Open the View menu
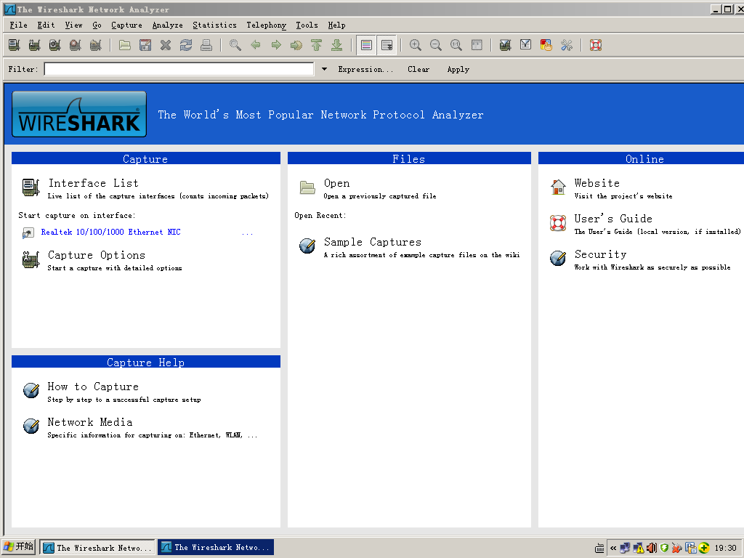Viewport: 744px width, 558px height. [x=73, y=25]
